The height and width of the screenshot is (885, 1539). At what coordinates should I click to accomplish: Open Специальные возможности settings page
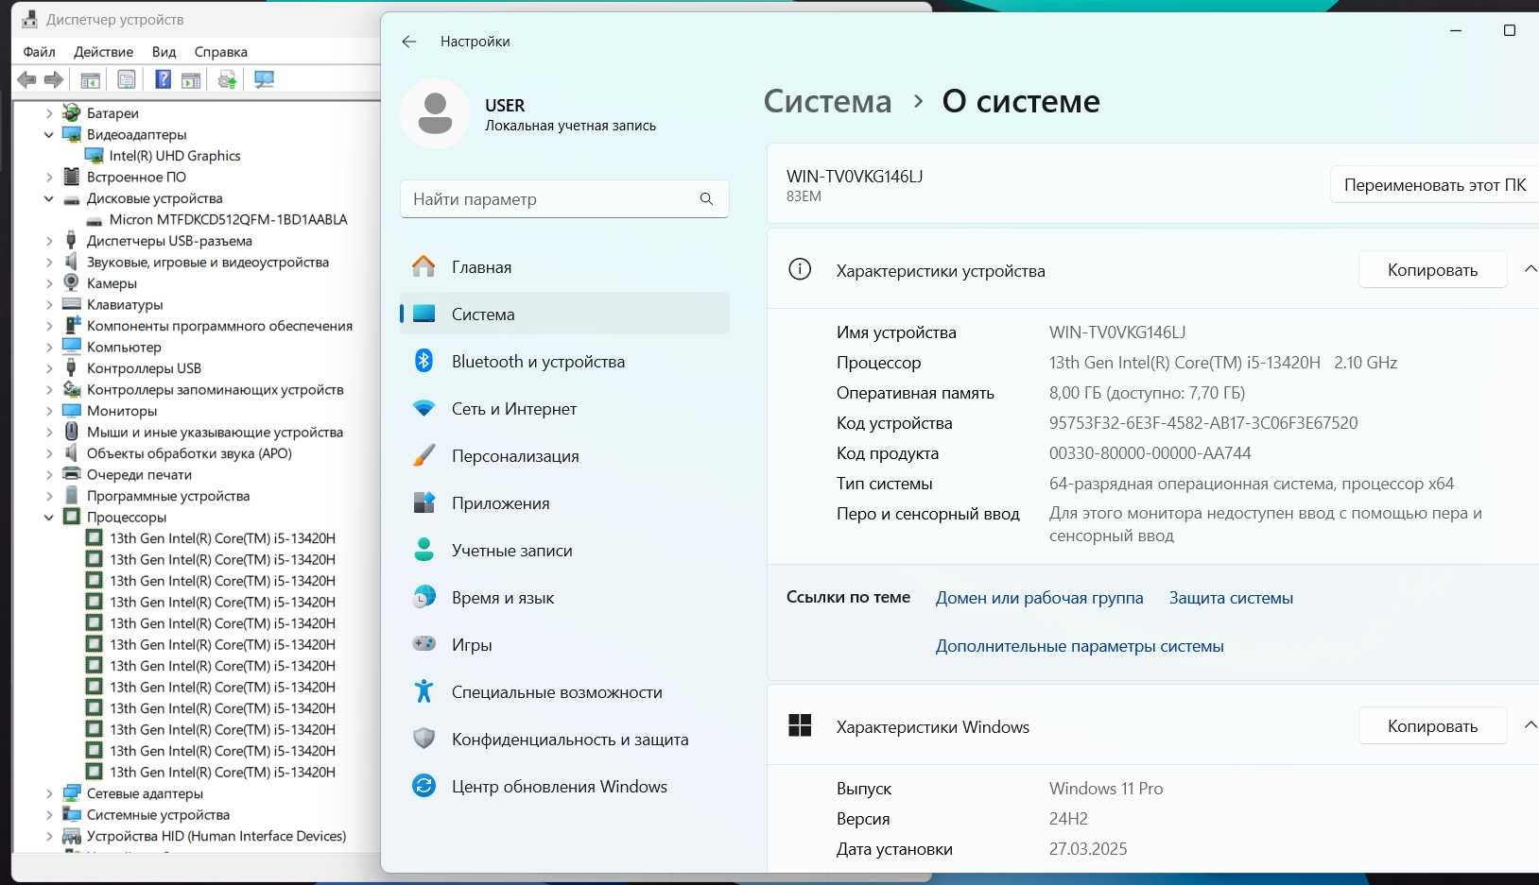pyautogui.click(x=564, y=692)
